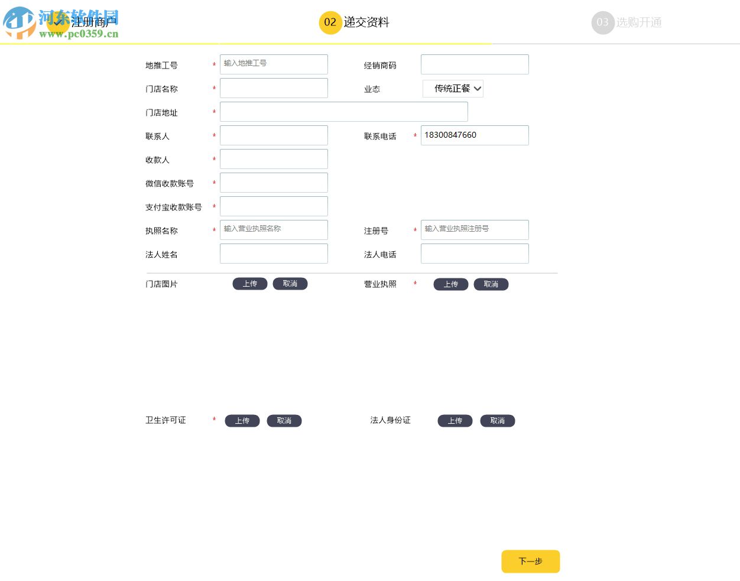Upload the 卫生许可证 health permit

pyautogui.click(x=242, y=421)
